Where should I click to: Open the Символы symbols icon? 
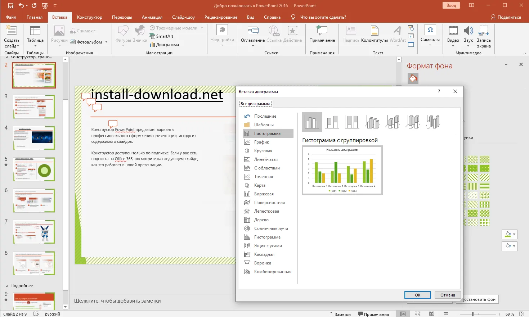[430, 30]
